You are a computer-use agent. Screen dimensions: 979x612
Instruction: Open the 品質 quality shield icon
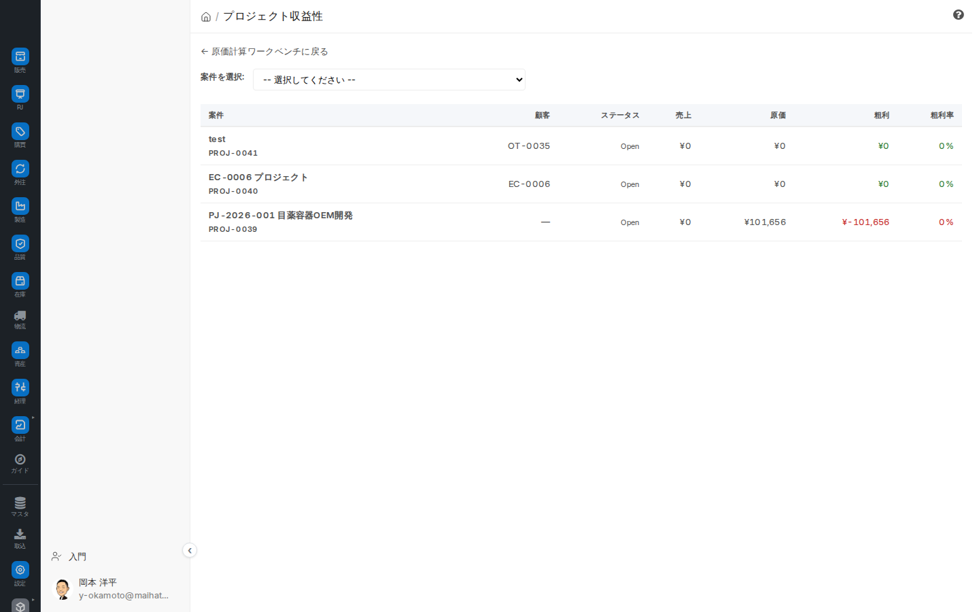click(x=20, y=243)
